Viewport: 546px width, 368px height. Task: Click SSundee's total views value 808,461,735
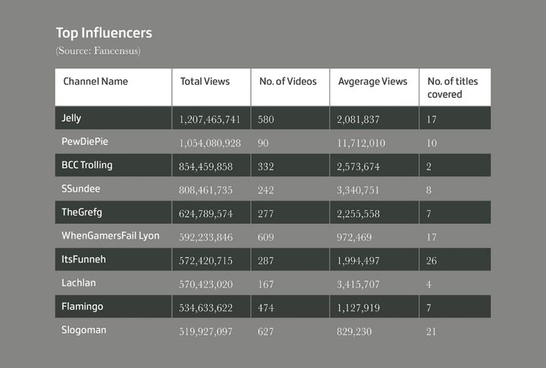click(x=206, y=190)
